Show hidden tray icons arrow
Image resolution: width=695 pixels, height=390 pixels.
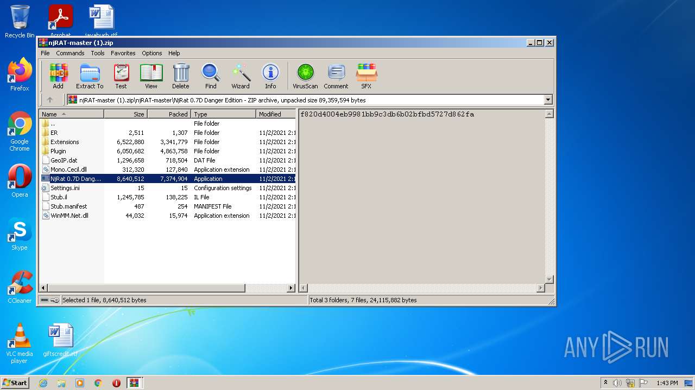pyautogui.click(x=605, y=382)
